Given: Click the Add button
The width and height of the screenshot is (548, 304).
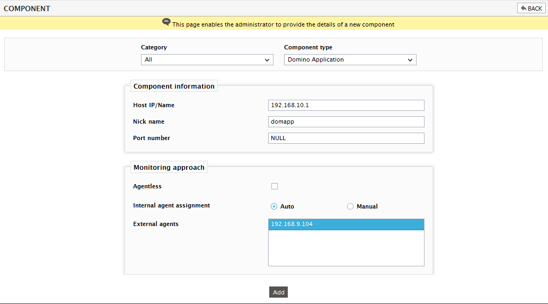Looking at the screenshot, I should pyautogui.click(x=279, y=292).
